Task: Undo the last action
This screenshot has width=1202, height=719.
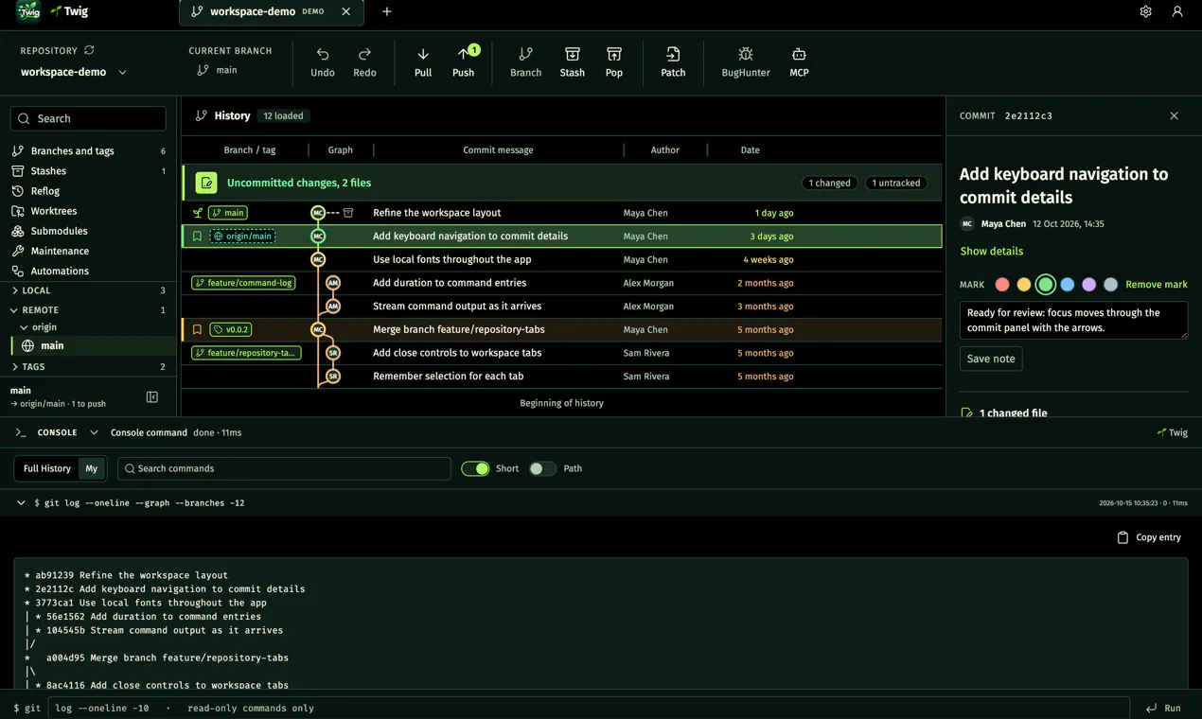Action: point(323,62)
